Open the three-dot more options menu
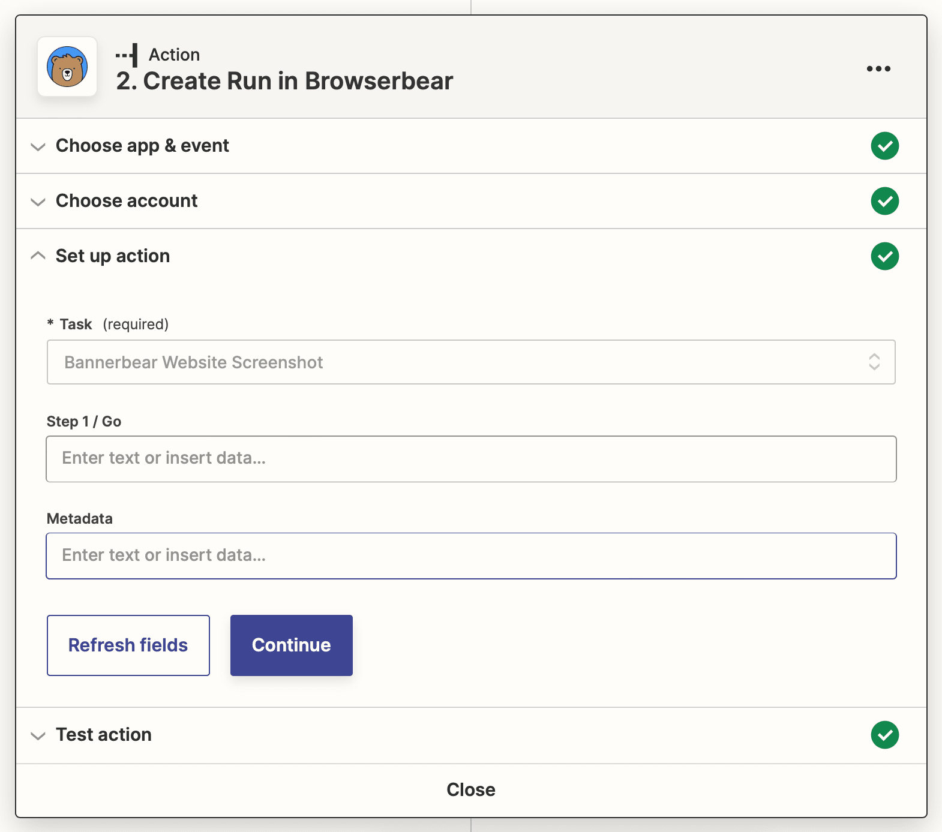This screenshot has width=942, height=832. (878, 68)
